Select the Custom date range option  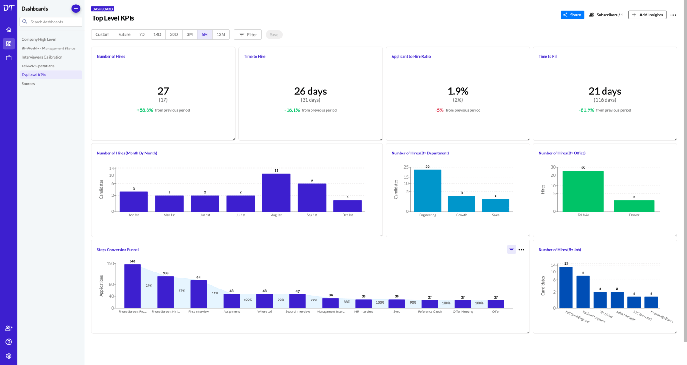(x=103, y=35)
